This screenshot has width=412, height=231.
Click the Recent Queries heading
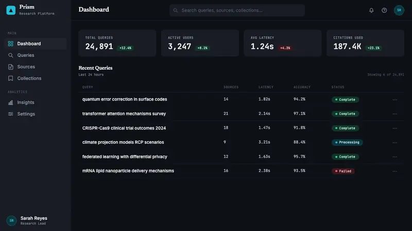coord(95,68)
